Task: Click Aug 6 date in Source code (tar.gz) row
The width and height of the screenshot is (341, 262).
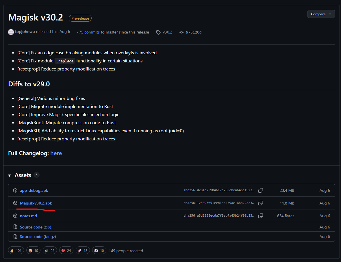Action: (325, 237)
